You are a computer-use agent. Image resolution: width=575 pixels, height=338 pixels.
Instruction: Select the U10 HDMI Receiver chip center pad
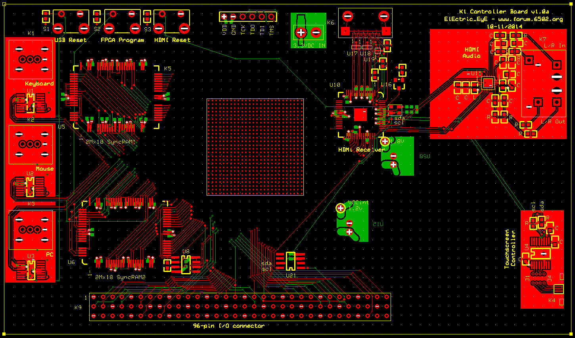(360, 114)
